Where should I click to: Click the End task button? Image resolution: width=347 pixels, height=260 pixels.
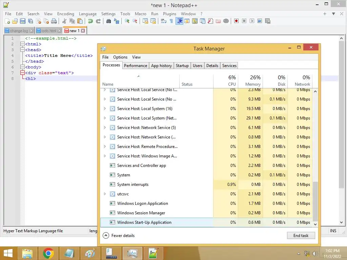click(301, 236)
